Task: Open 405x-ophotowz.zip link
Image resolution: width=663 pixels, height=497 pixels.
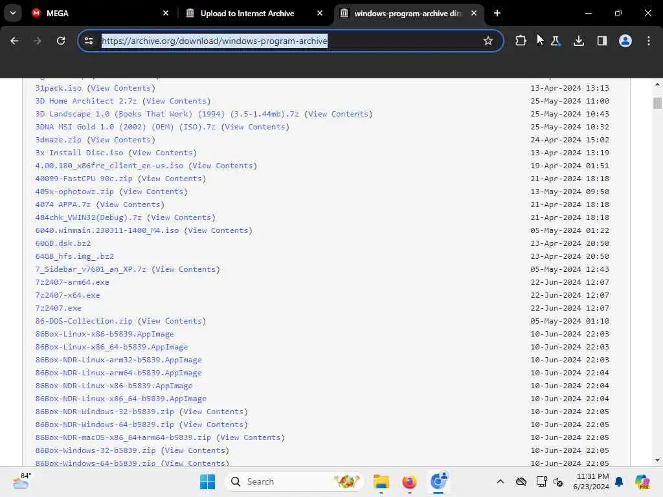Action: [75, 192]
